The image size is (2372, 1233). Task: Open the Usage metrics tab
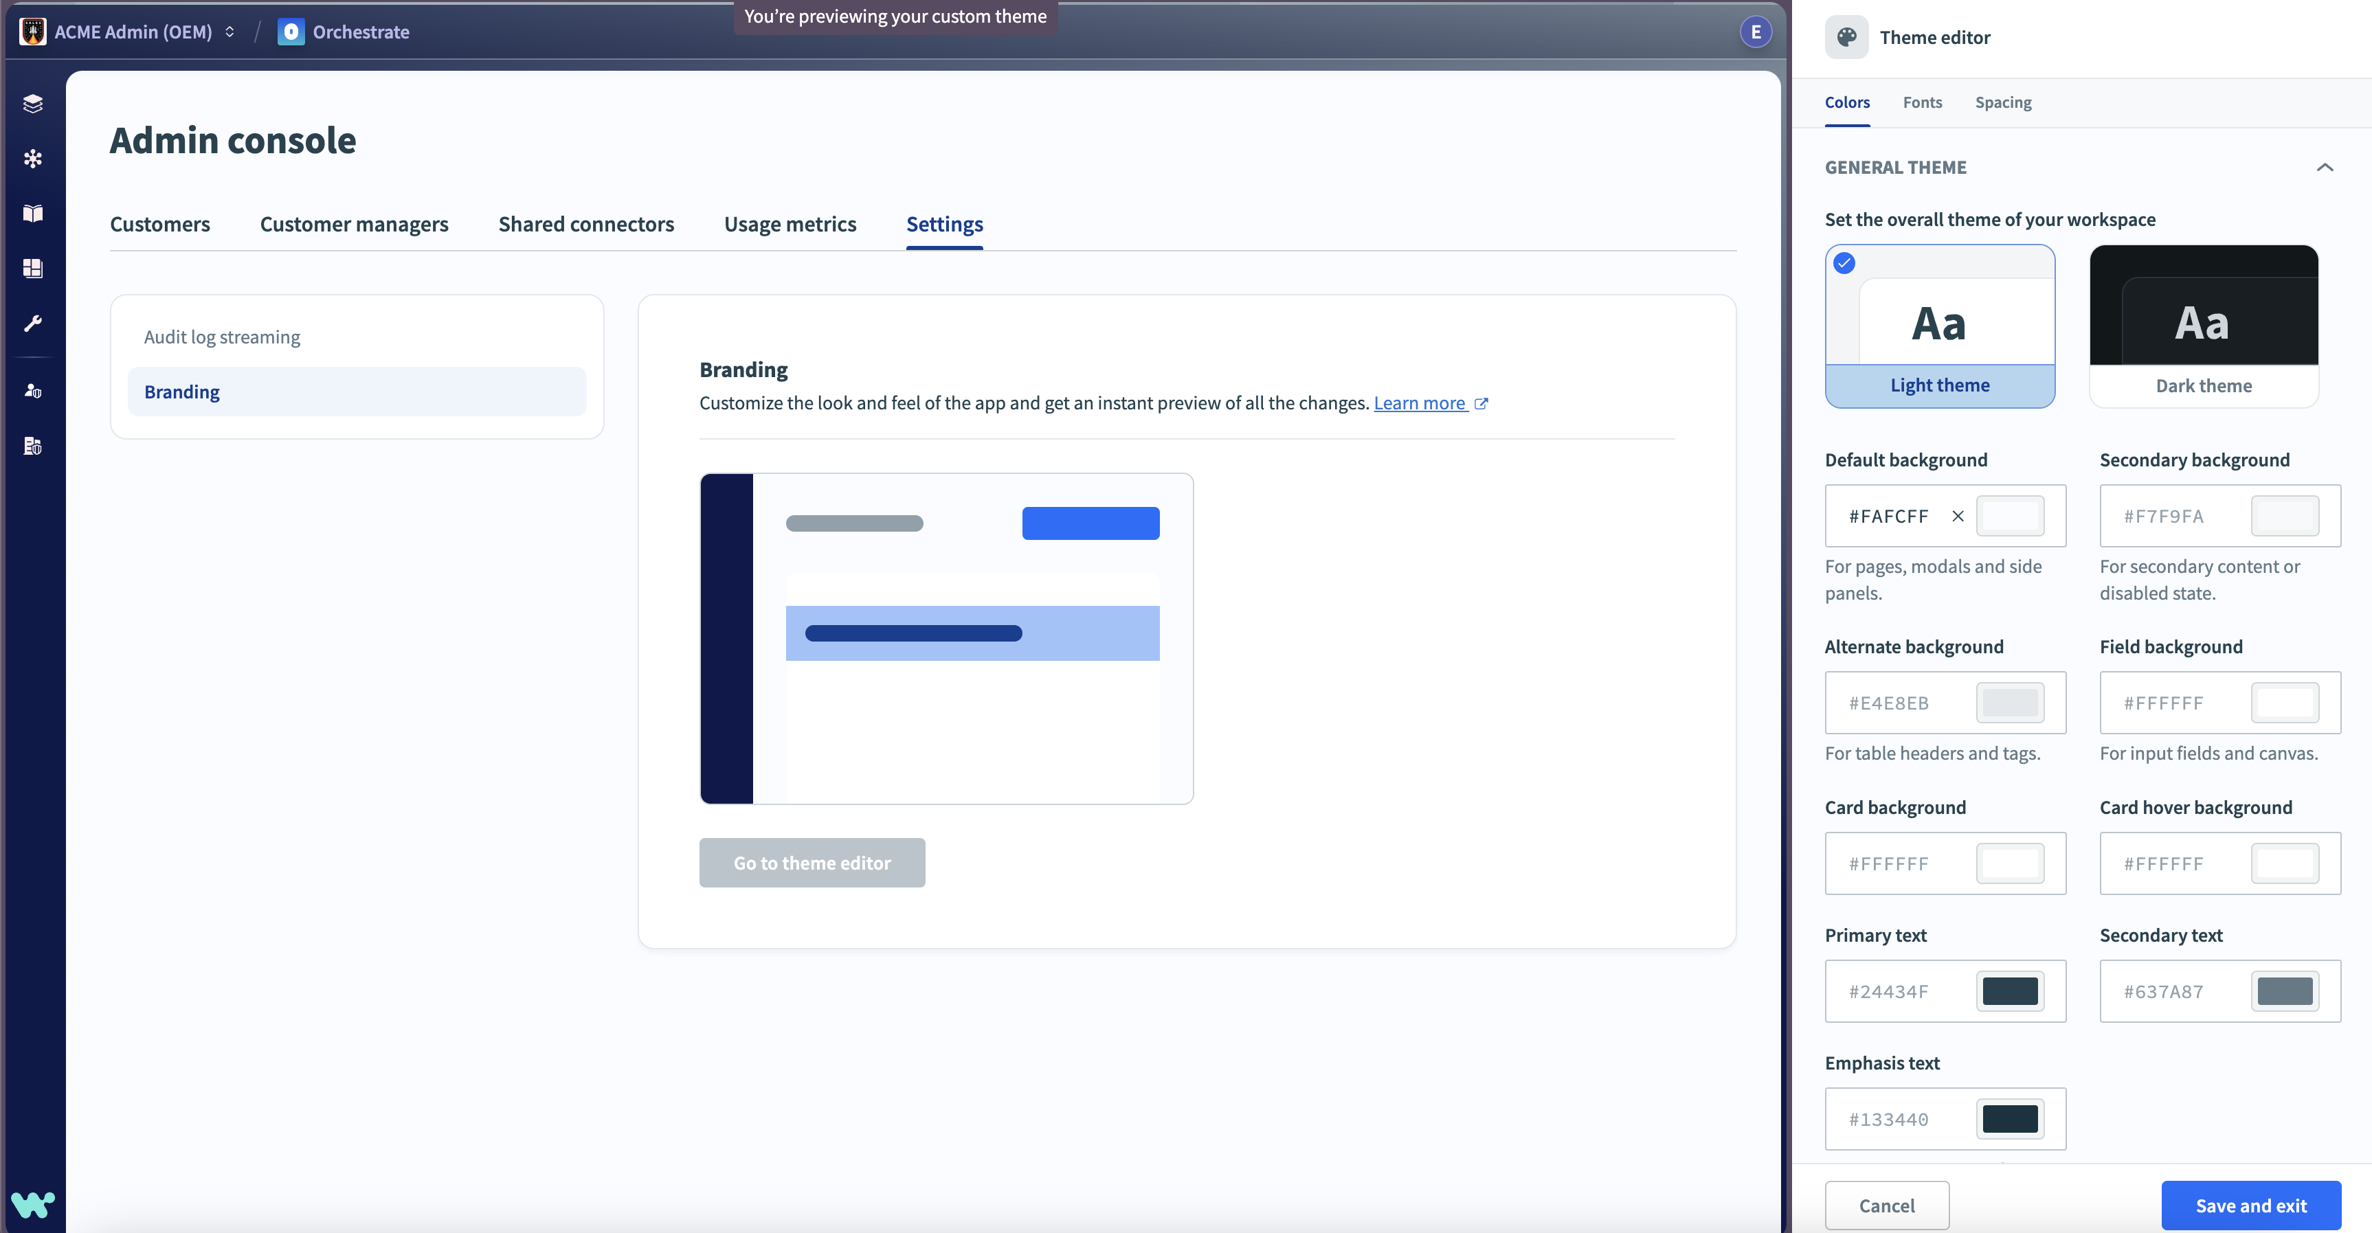point(789,225)
